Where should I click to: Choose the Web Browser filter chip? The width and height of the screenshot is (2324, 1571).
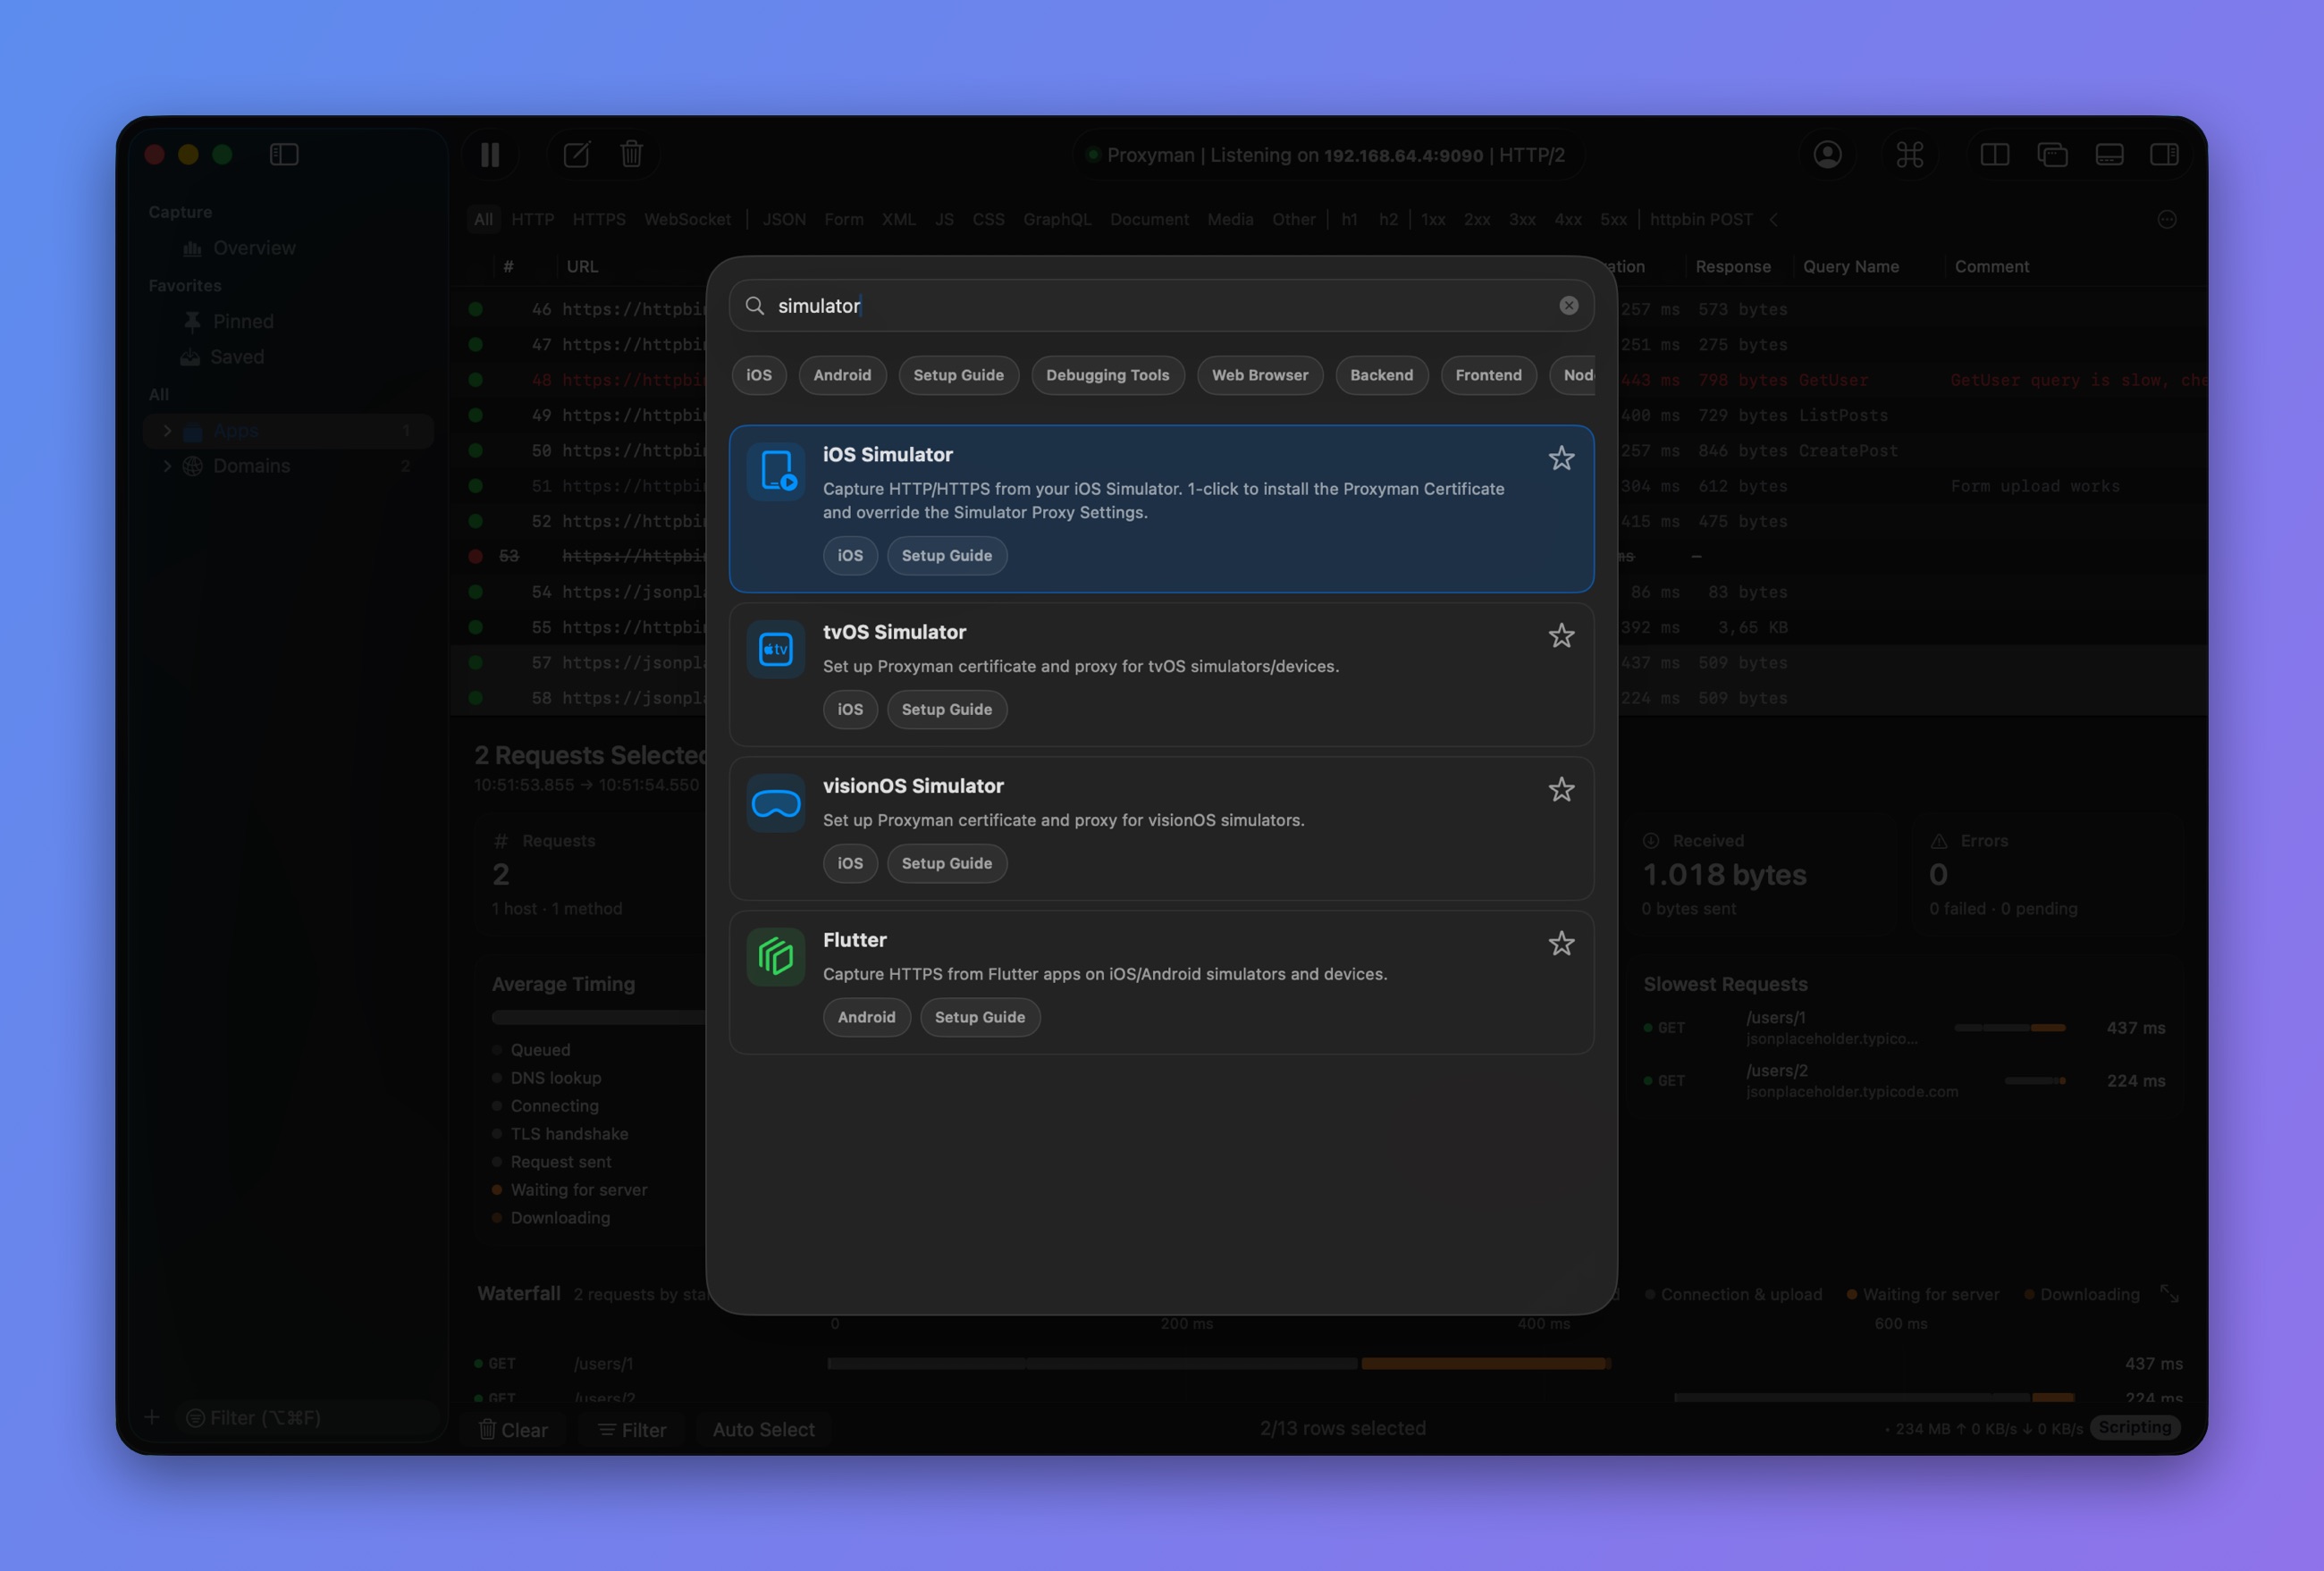pos(1260,375)
